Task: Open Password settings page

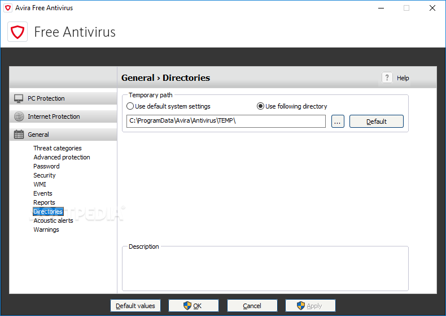Action: click(46, 166)
